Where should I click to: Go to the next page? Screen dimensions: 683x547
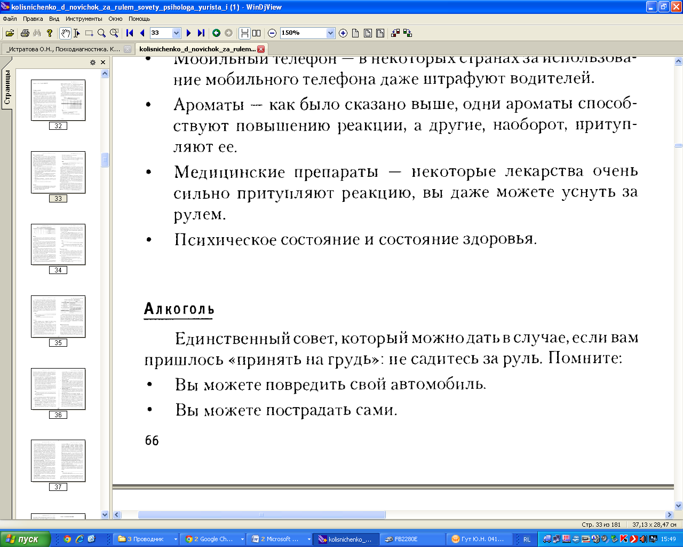(x=188, y=33)
